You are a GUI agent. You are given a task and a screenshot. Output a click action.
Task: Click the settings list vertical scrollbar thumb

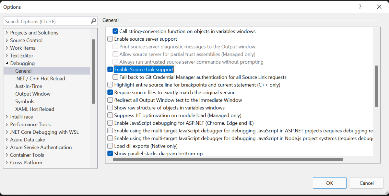[376, 86]
